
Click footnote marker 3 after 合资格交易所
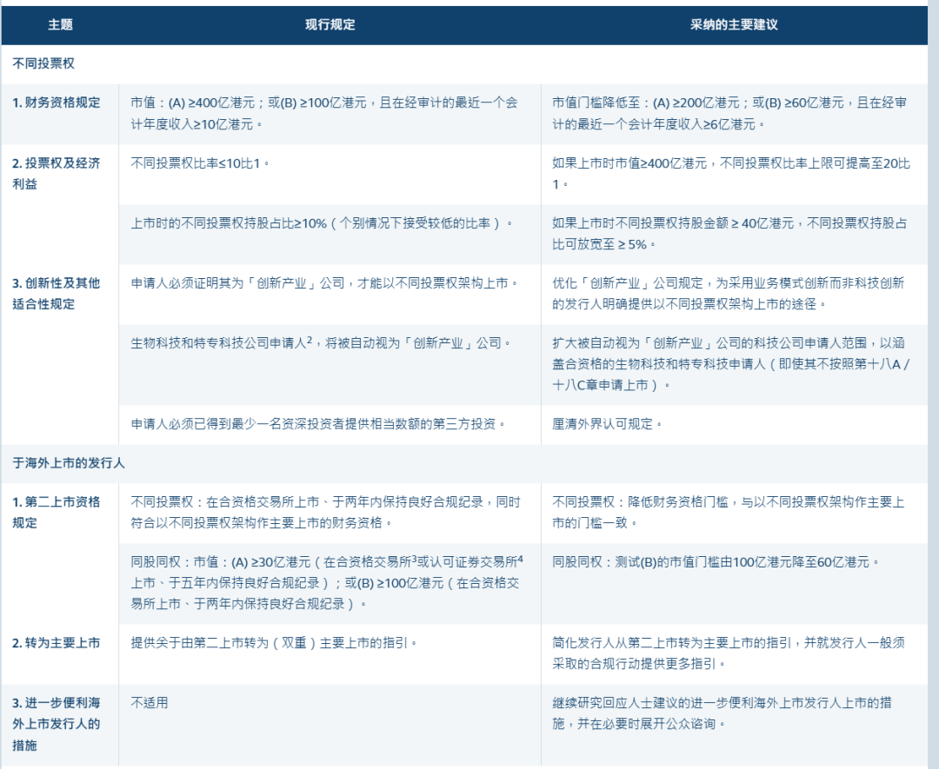pyautogui.click(x=415, y=559)
